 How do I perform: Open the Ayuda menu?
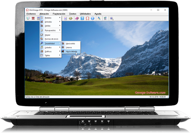coord(98,14)
